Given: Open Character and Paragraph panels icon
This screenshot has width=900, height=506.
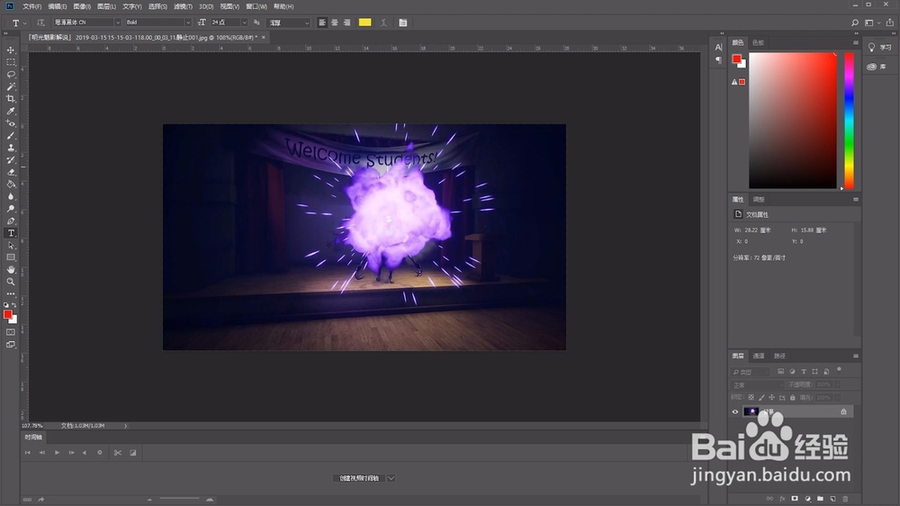Looking at the screenshot, I should coord(403,23).
